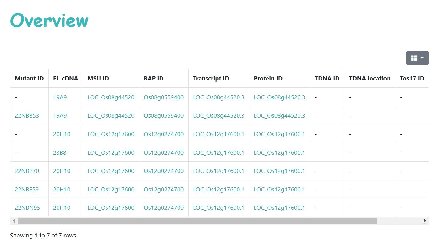The image size is (440, 244).
Task: Click the horizontal scrollbar left arrow
Action: tap(14, 221)
